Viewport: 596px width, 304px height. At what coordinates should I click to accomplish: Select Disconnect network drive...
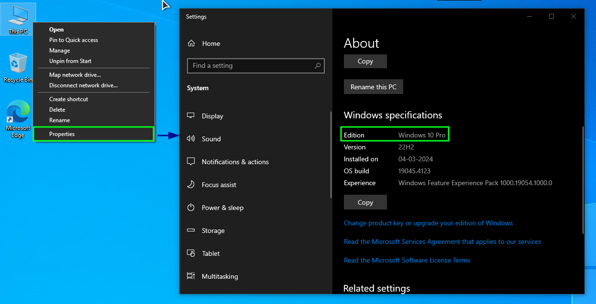(x=94, y=85)
